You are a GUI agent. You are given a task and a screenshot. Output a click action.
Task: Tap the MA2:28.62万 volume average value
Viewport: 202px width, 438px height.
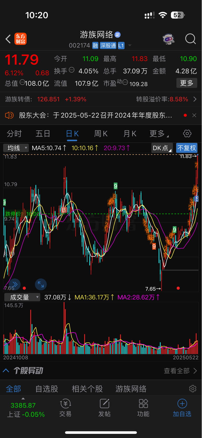138,297
